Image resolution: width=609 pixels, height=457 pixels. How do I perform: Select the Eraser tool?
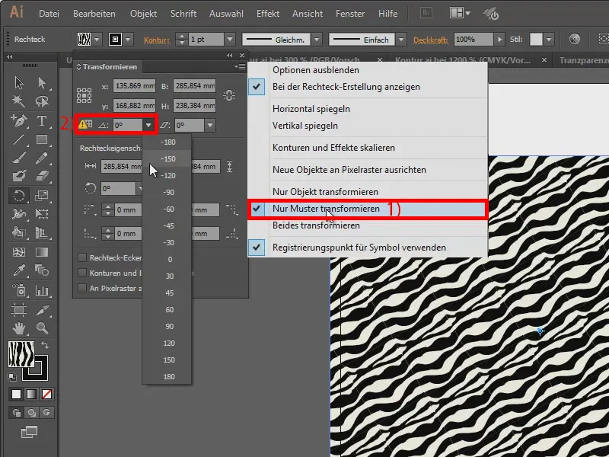coord(42,177)
